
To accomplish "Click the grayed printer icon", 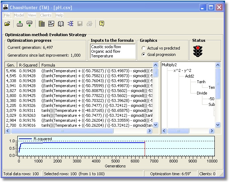I will coord(90,24).
